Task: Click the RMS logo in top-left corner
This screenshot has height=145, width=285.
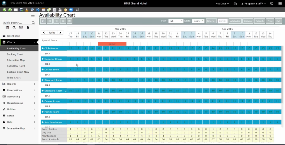Action: (x=4, y=3)
